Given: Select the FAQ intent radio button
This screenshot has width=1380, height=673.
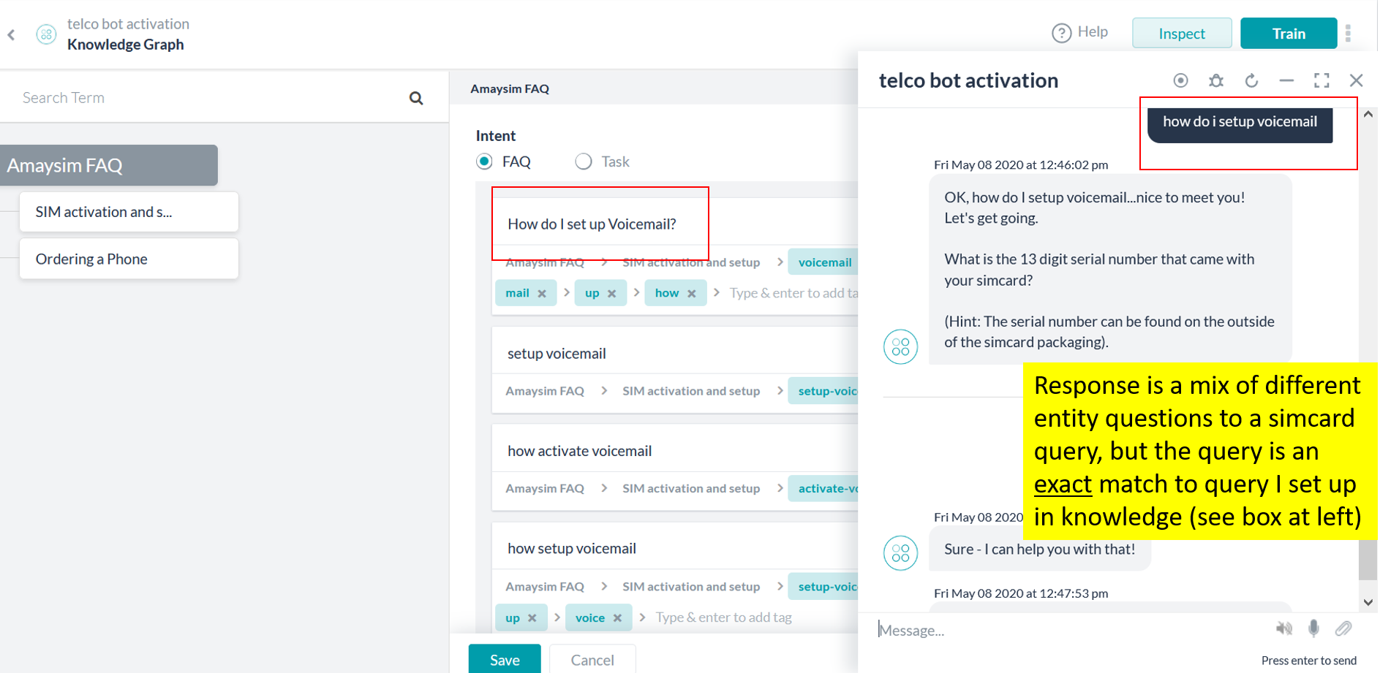Looking at the screenshot, I should [x=484, y=161].
